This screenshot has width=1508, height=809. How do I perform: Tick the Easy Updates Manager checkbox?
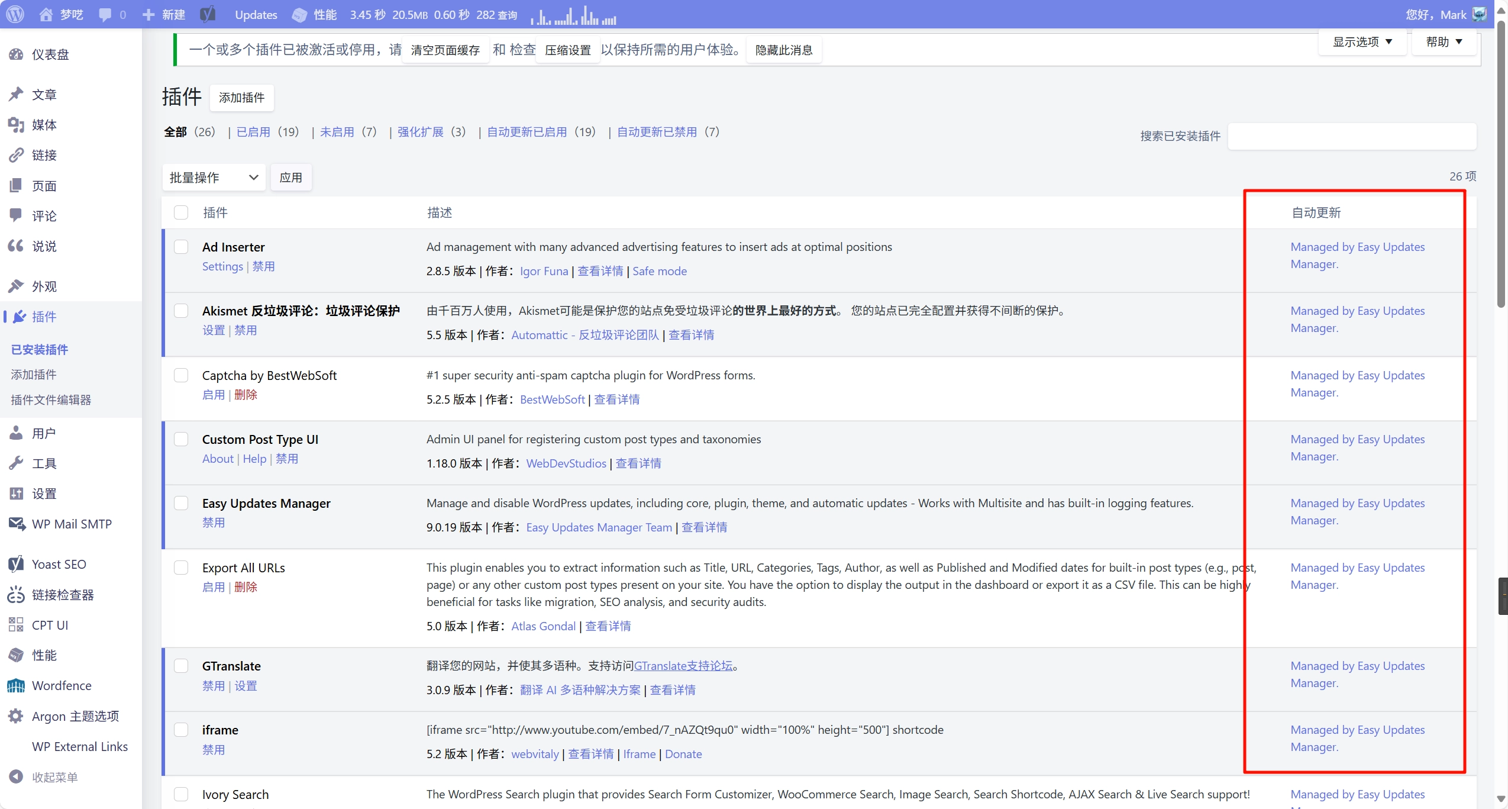[181, 503]
